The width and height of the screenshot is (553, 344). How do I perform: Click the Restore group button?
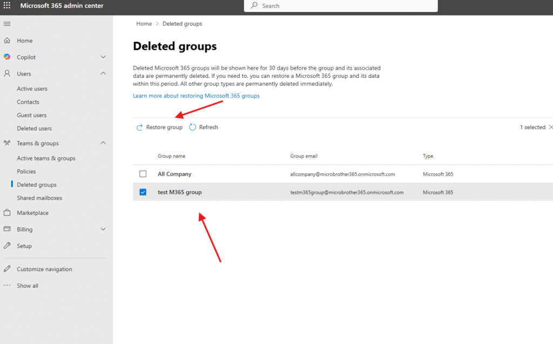point(159,127)
